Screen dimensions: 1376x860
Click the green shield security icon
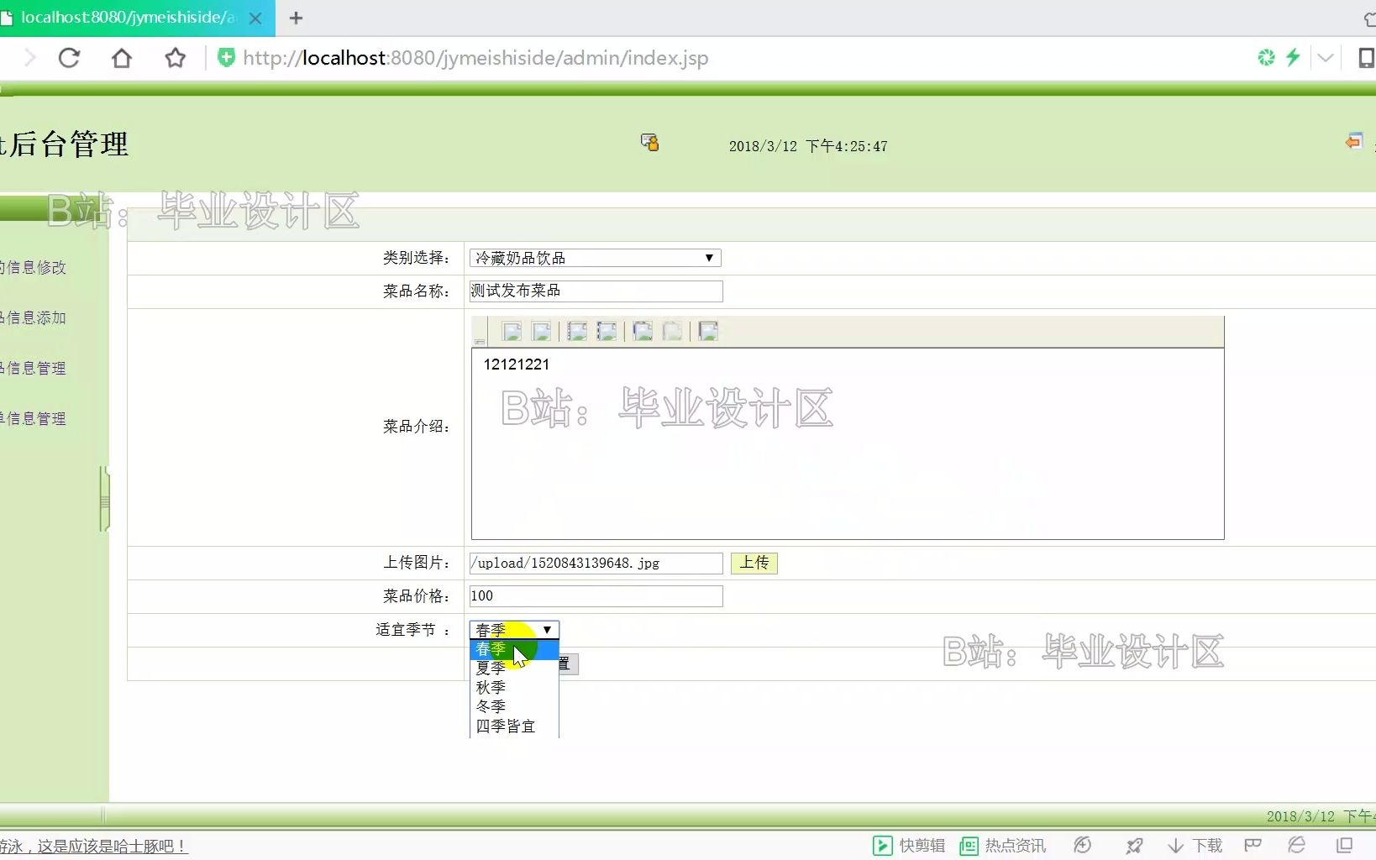click(226, 57)
